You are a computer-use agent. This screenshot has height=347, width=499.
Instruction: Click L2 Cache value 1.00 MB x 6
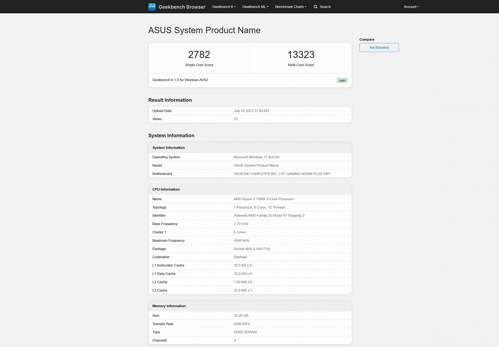click(243, 282)
